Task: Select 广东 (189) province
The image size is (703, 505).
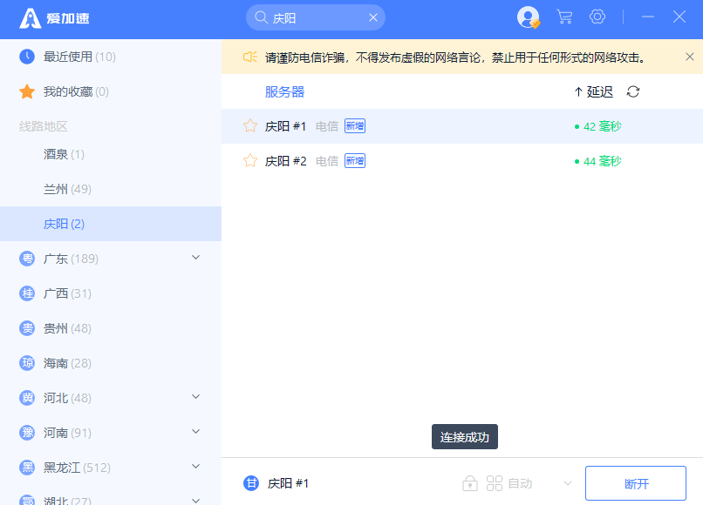Action: tap(111, 259)
